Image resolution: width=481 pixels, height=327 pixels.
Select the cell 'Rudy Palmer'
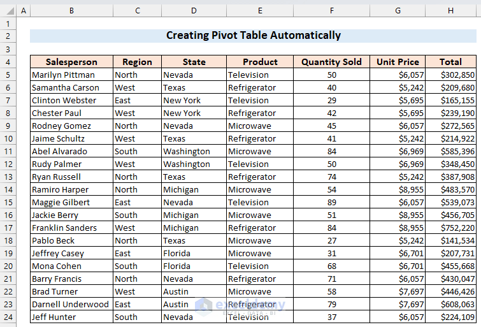(x=71, y=164)
